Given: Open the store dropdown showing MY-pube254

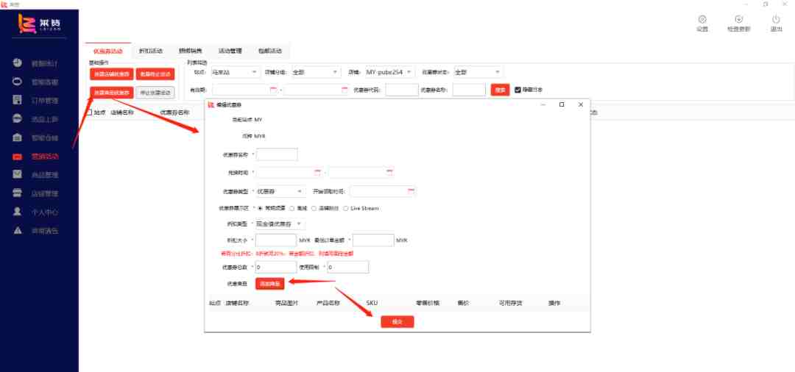Looking at the screenshot, I should (389, 72).
